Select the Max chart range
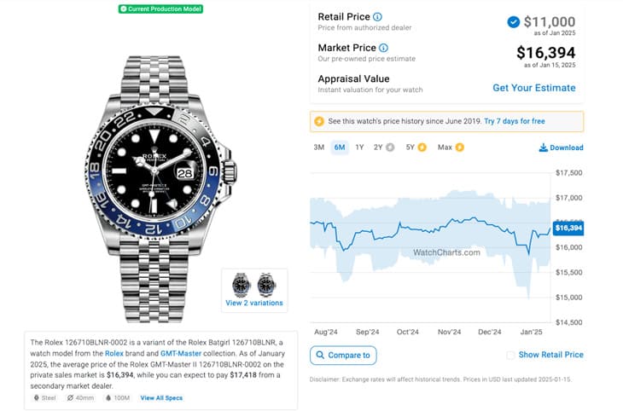The height and width of the screenshot is (411, 623). [450, 148]
